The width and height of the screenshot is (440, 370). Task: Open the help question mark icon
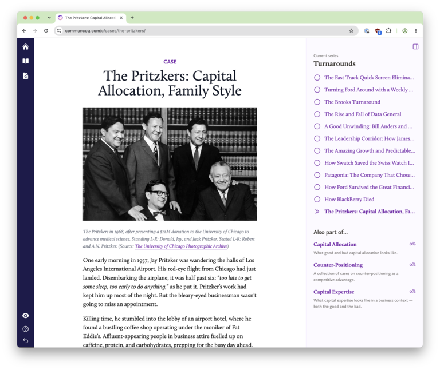tap(26, 329)
